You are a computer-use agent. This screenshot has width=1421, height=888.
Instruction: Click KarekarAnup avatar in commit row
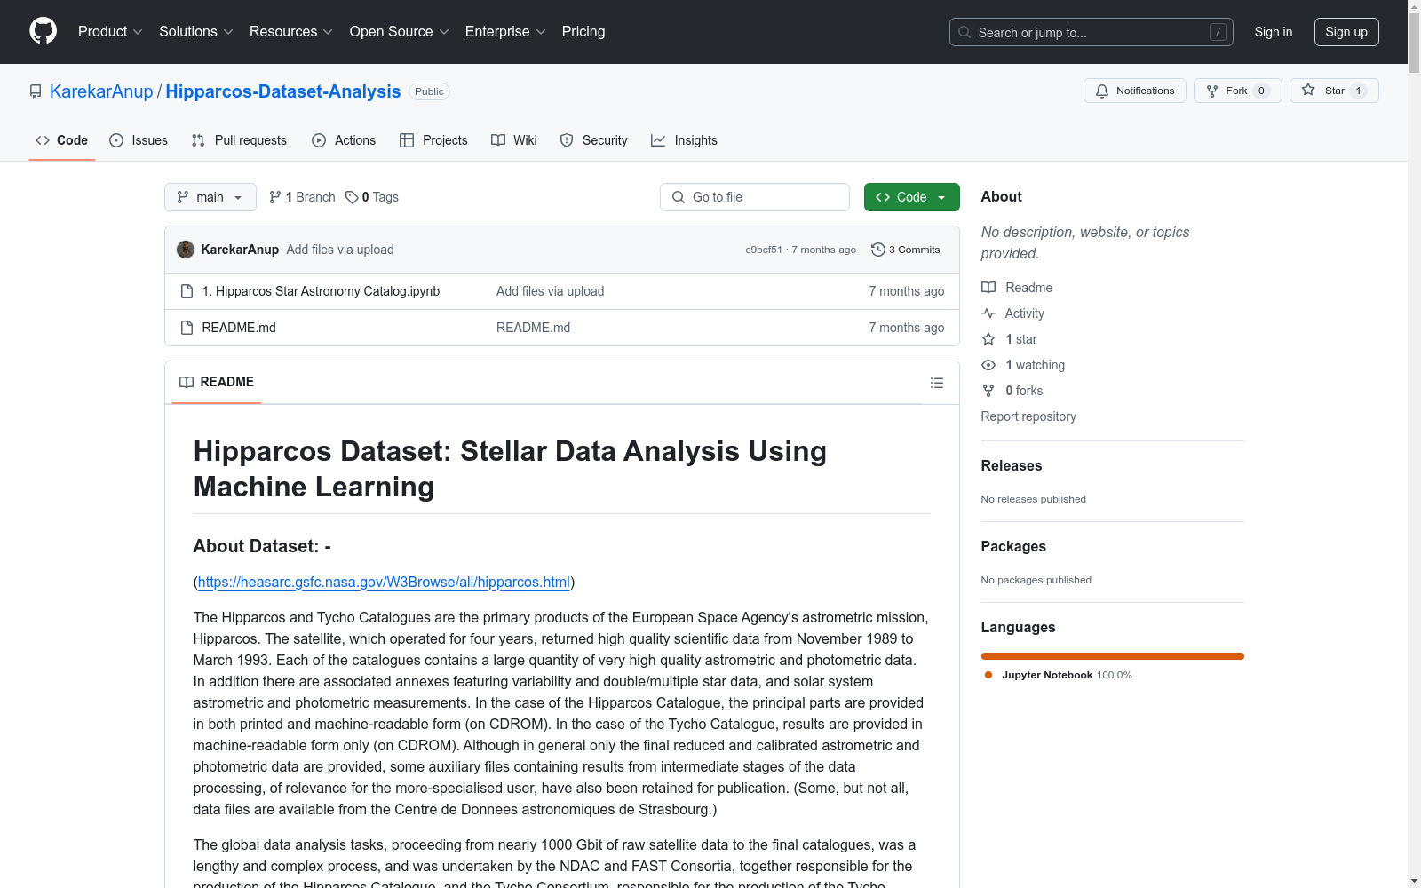point(186,250)
